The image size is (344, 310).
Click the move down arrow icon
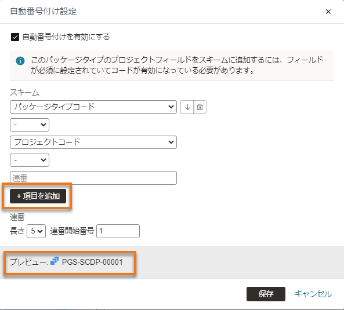187,107
